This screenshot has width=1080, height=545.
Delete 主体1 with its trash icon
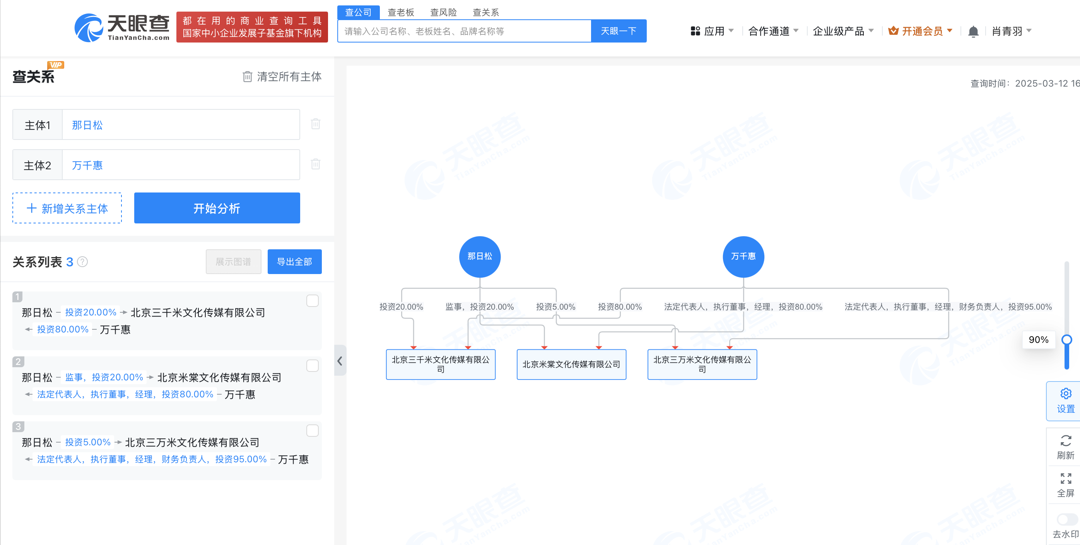(315, 124)
